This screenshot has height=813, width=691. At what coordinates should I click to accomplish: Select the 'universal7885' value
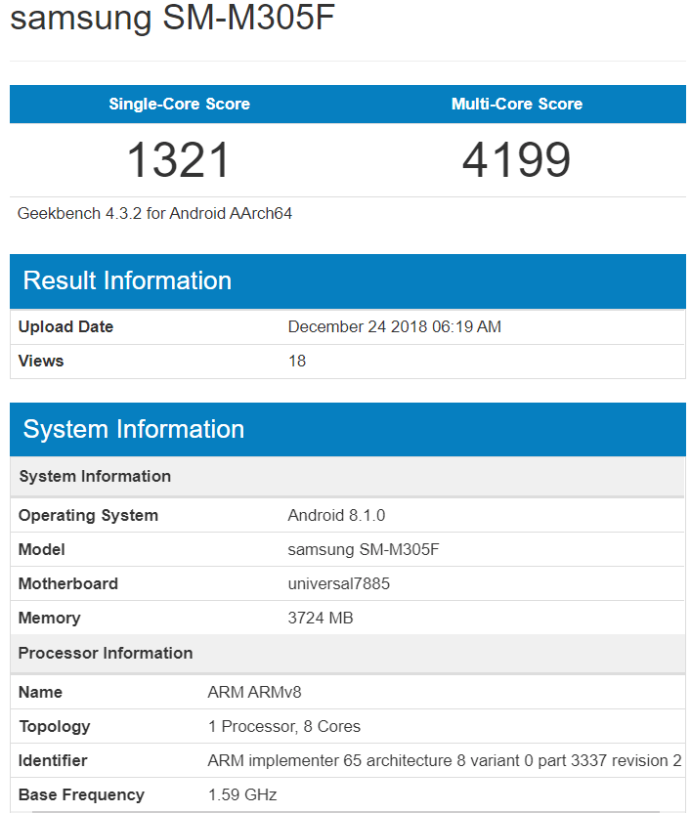(x=339, y=583)
